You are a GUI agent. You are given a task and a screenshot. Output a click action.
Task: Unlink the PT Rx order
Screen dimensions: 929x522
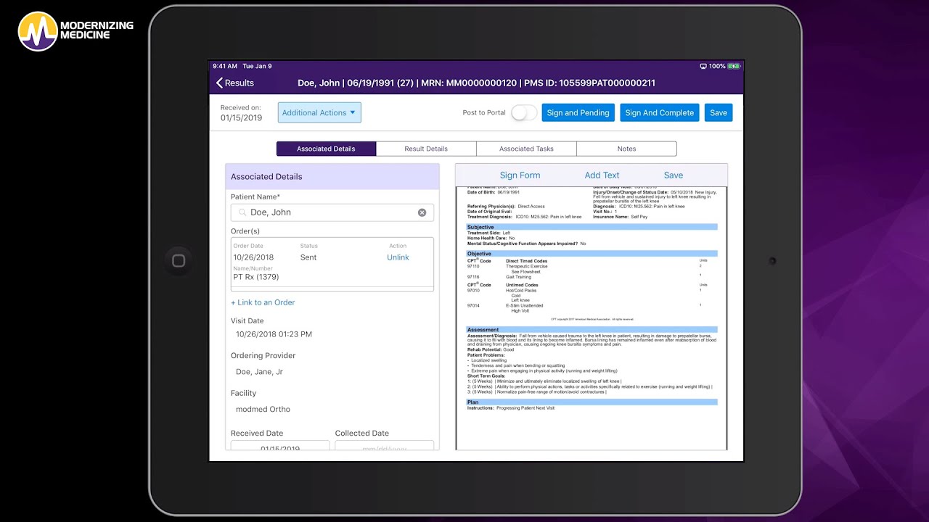(398, 257)
